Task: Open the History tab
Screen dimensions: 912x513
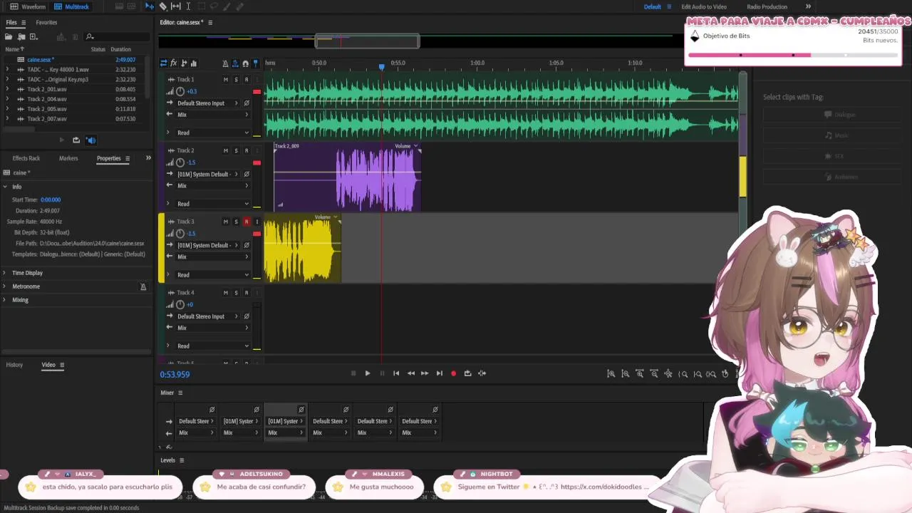Action: point(14,365)
